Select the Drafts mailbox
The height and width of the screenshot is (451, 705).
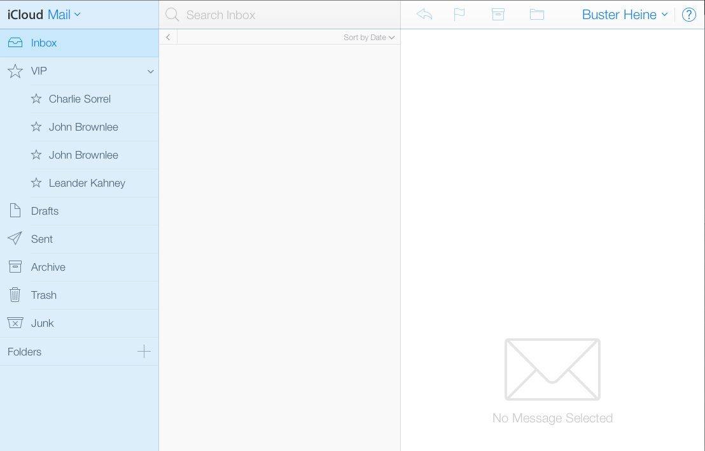point(45,211)
